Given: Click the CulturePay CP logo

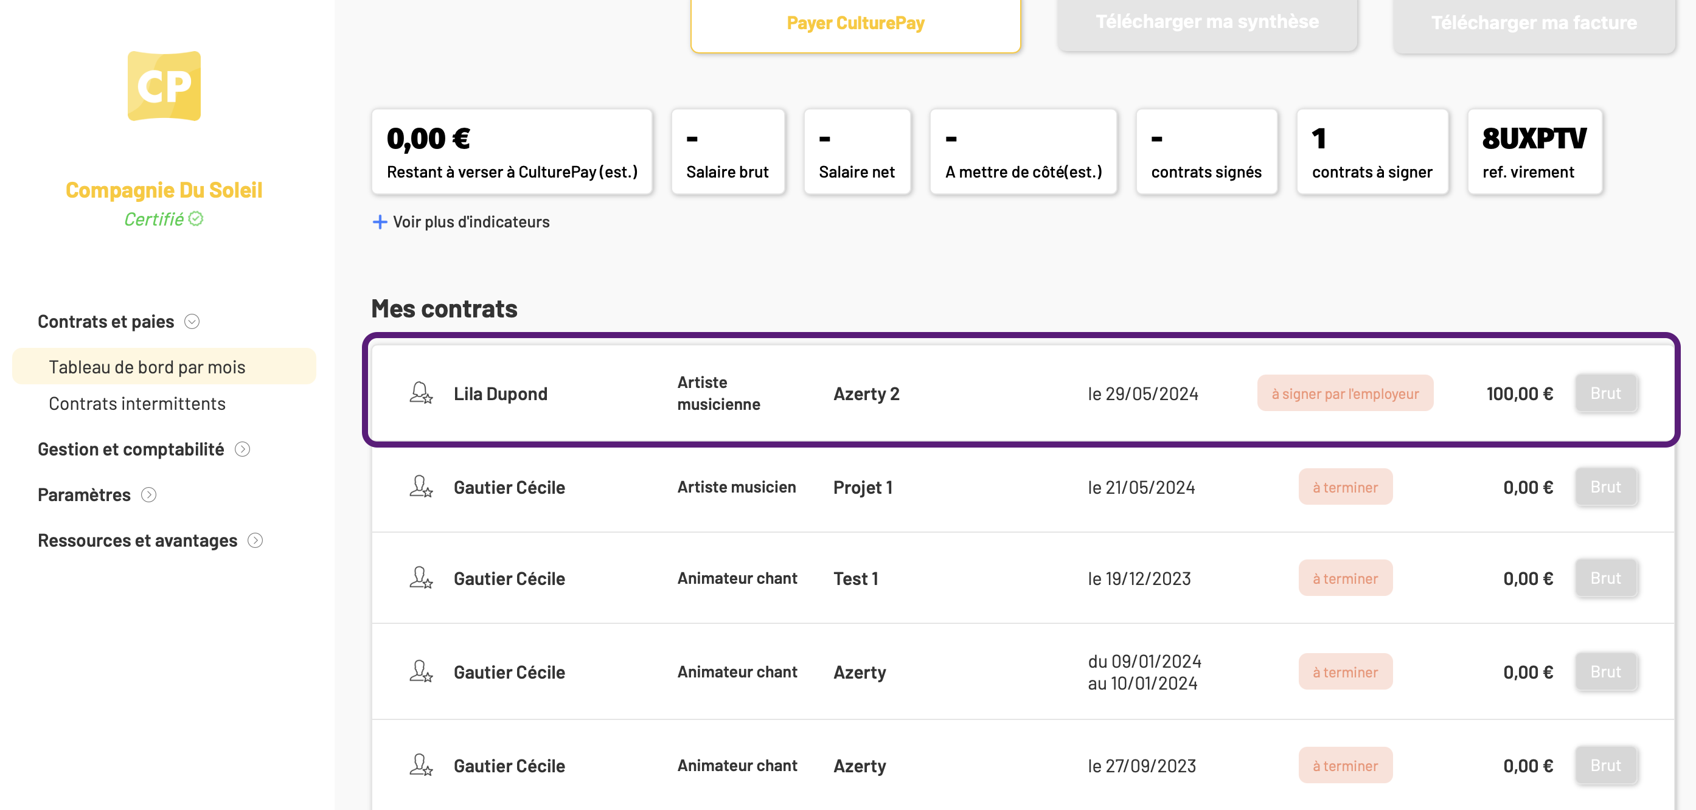Looking at the screenshot, I should point(164,86).
